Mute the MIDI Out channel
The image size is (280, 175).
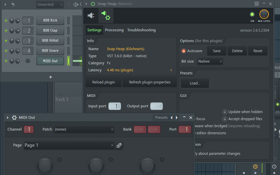tap(6, 61)
